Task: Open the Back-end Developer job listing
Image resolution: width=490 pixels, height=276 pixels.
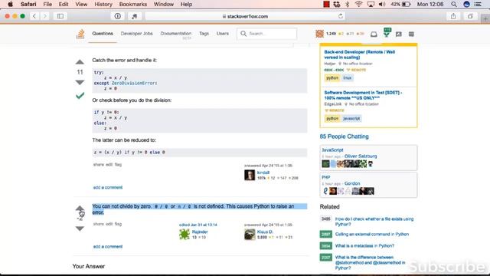Action: coord(360,54)
